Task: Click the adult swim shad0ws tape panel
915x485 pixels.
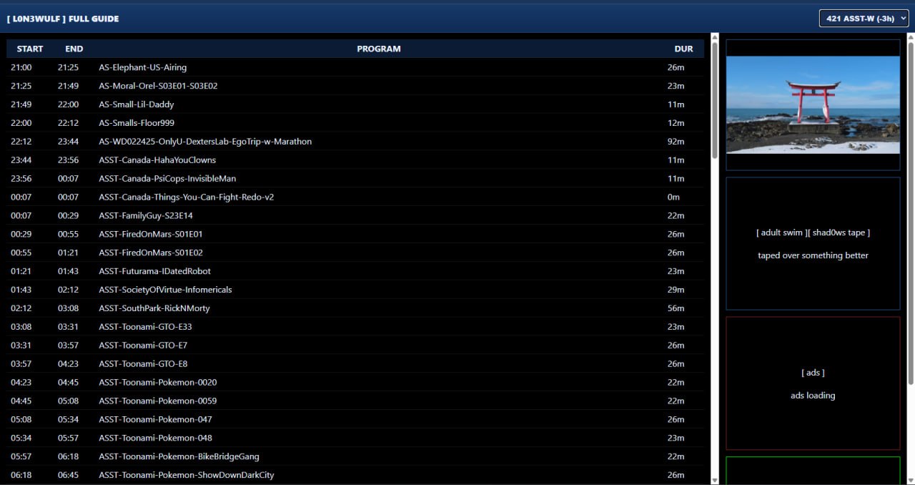Action: pos(813,243)
